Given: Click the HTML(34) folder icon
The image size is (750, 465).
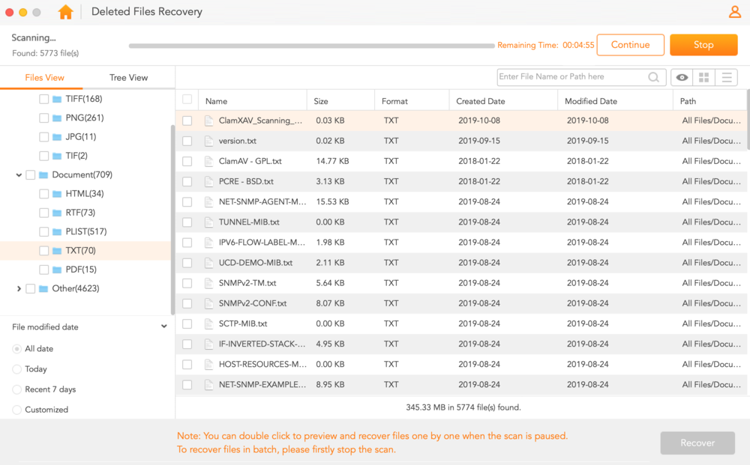Looking at the screenshot, I should pos(57,194).
